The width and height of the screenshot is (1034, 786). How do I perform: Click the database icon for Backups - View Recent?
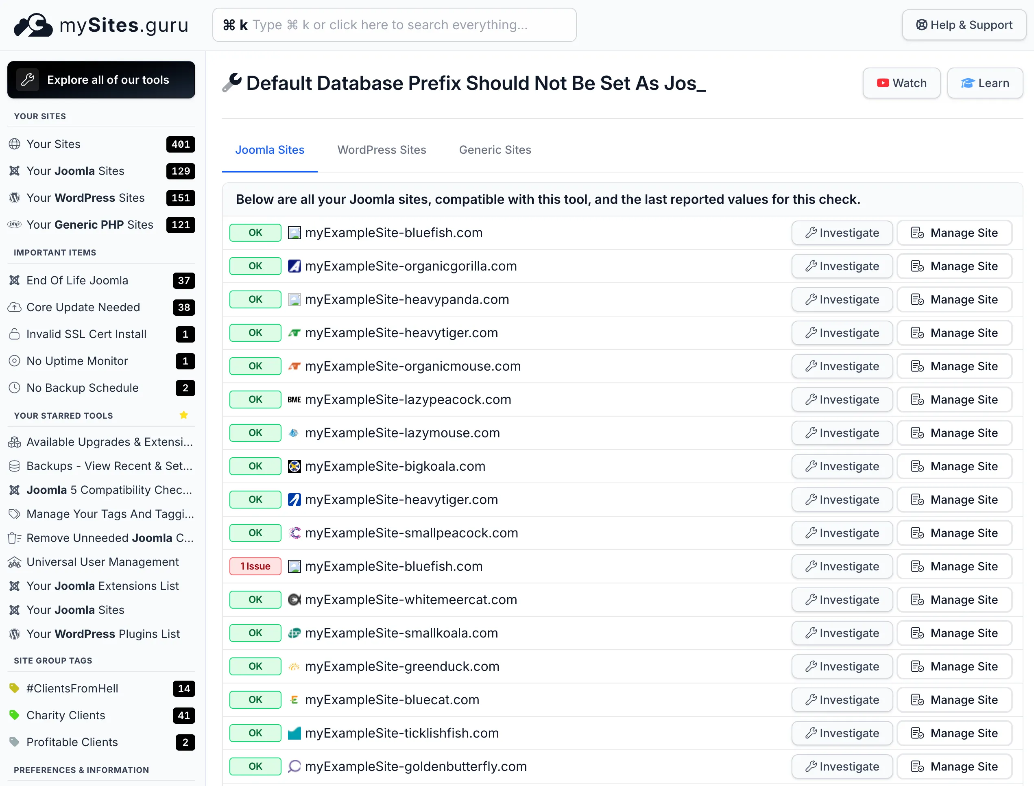(x=15, y=466)
